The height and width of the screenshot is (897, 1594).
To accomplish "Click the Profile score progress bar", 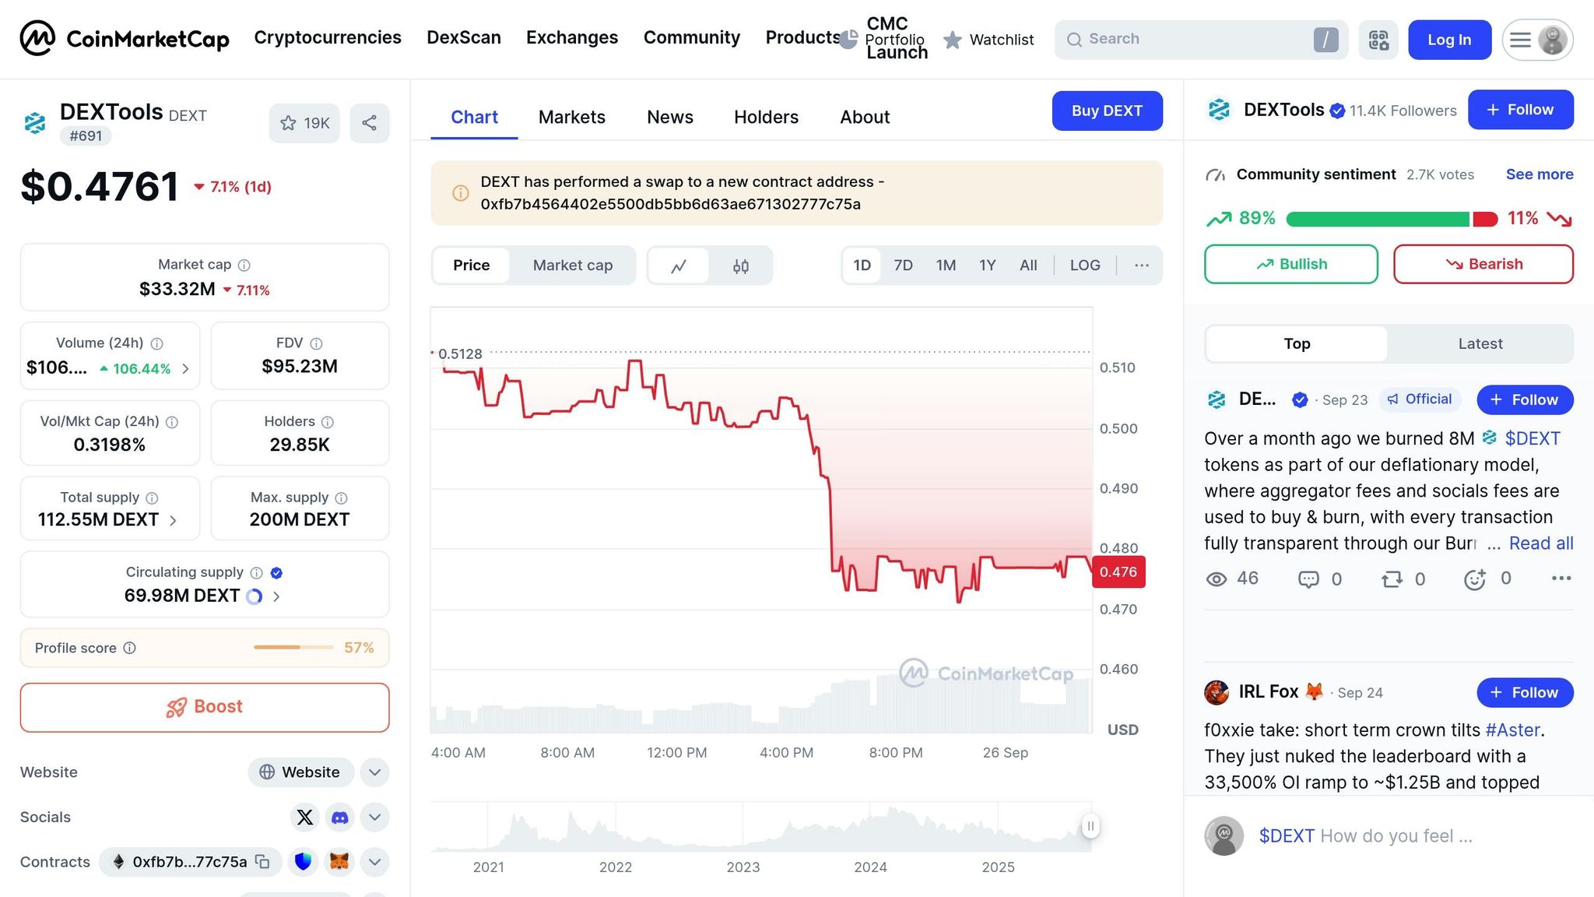I will click(x=293, y=647).
